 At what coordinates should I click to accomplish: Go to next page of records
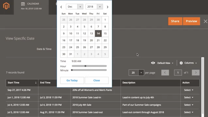pyautogui.click(x=196, y=73)
